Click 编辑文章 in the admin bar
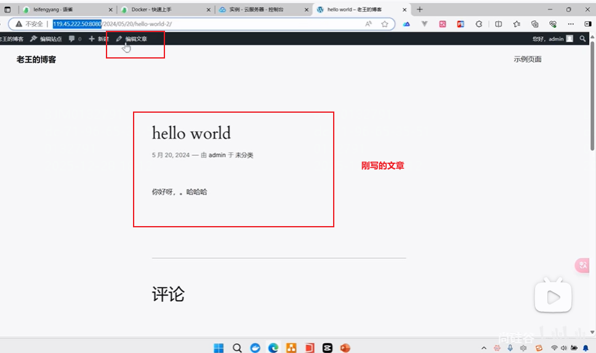This screenshot has width=596, height=353. coord(132,39)
